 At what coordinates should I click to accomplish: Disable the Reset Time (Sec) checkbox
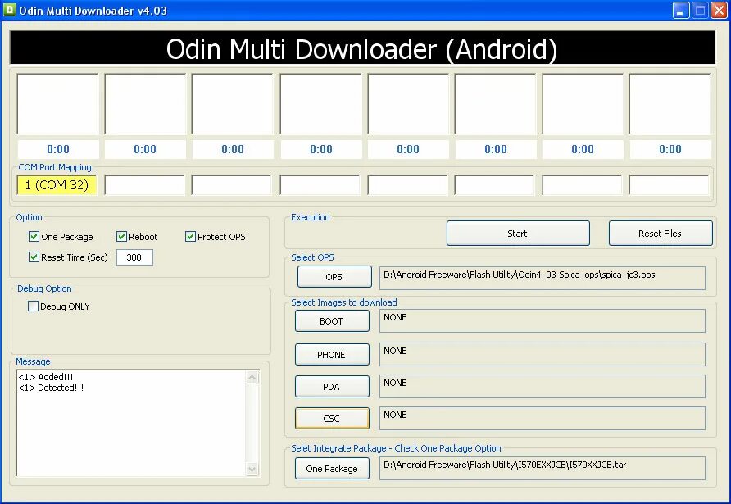[x=34, y=257]
